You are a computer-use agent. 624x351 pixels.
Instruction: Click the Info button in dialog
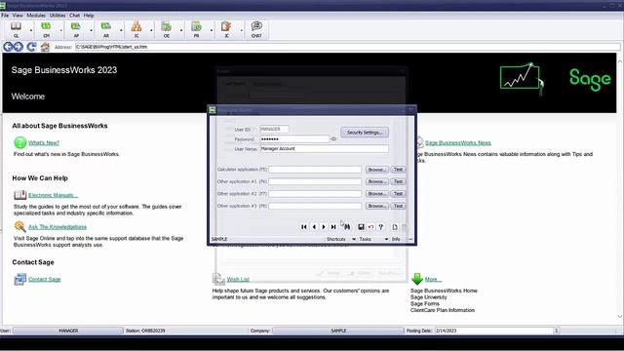(396, 239)
